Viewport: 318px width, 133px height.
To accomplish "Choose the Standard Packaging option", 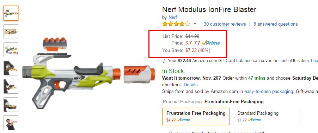I will (267, 117).
